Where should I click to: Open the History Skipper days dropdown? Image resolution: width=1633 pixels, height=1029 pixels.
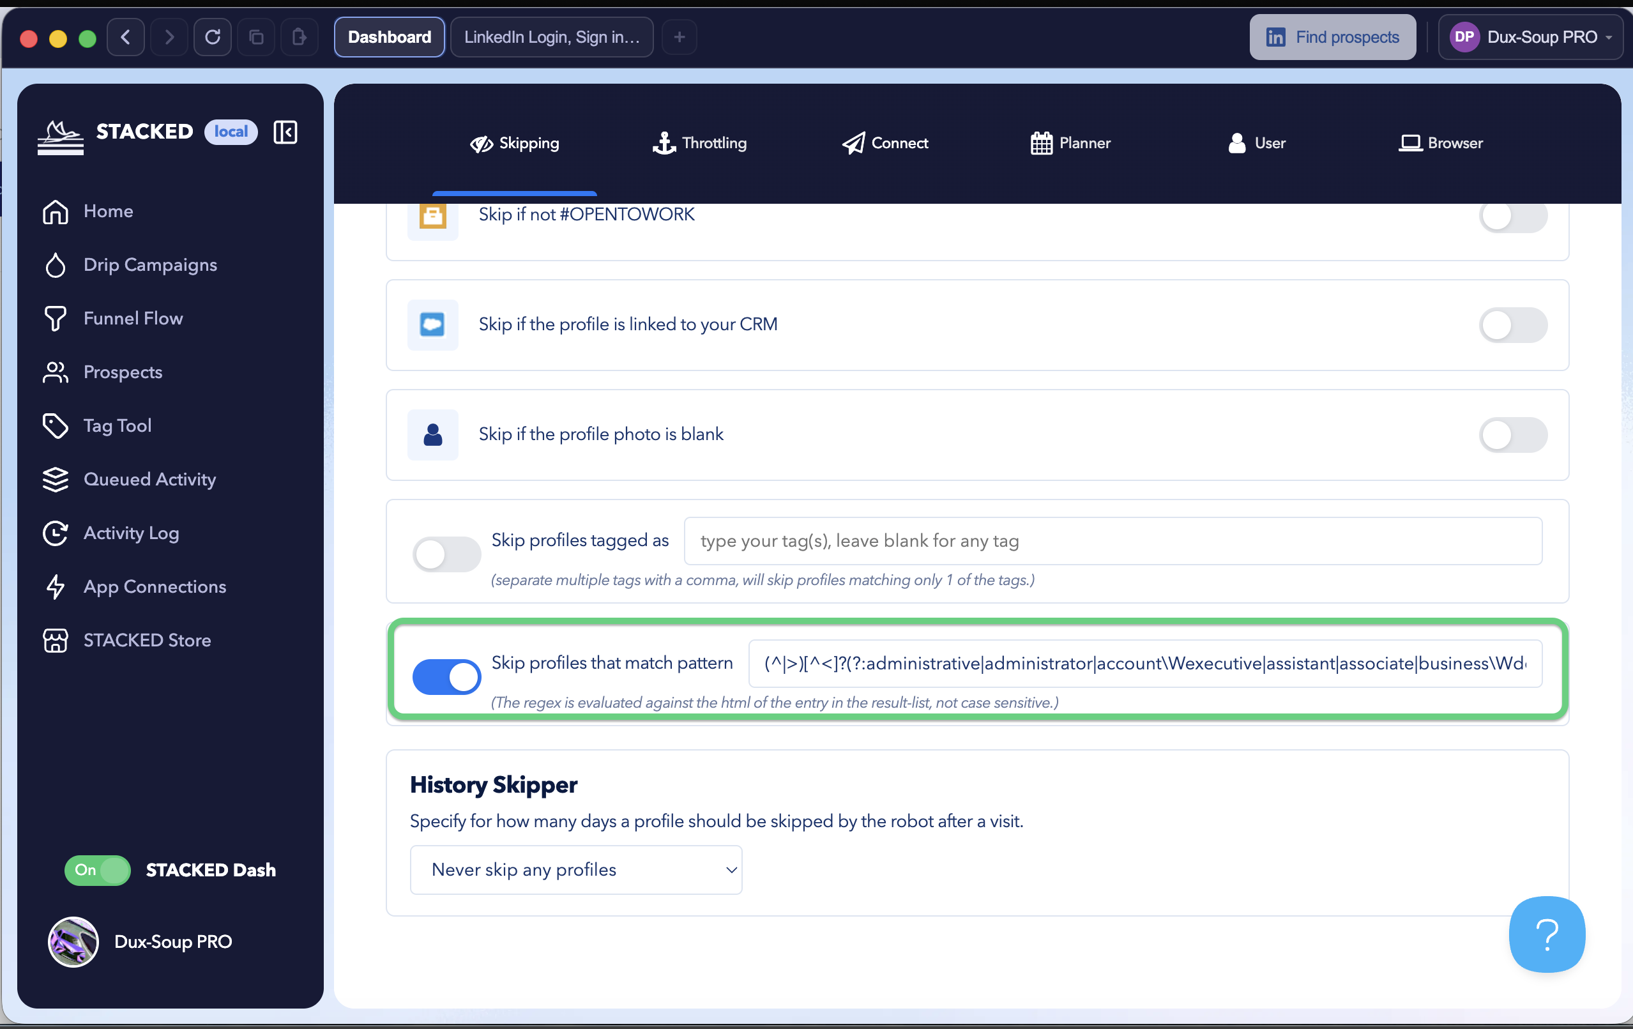pos(576,869)
